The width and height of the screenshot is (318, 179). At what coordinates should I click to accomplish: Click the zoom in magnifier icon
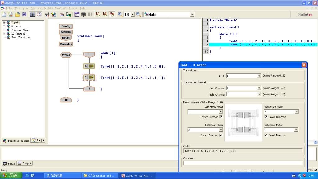120,14
